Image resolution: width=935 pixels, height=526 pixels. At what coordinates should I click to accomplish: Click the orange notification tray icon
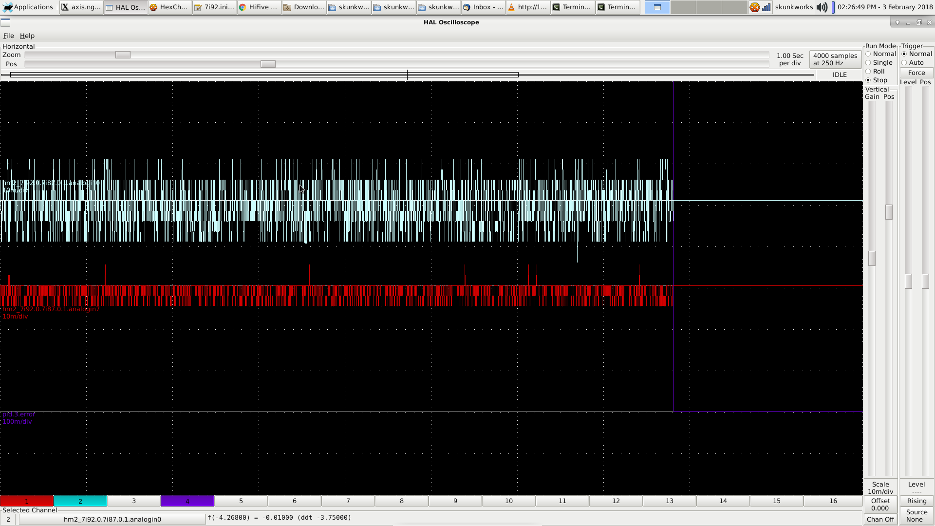tap(754, 7)
